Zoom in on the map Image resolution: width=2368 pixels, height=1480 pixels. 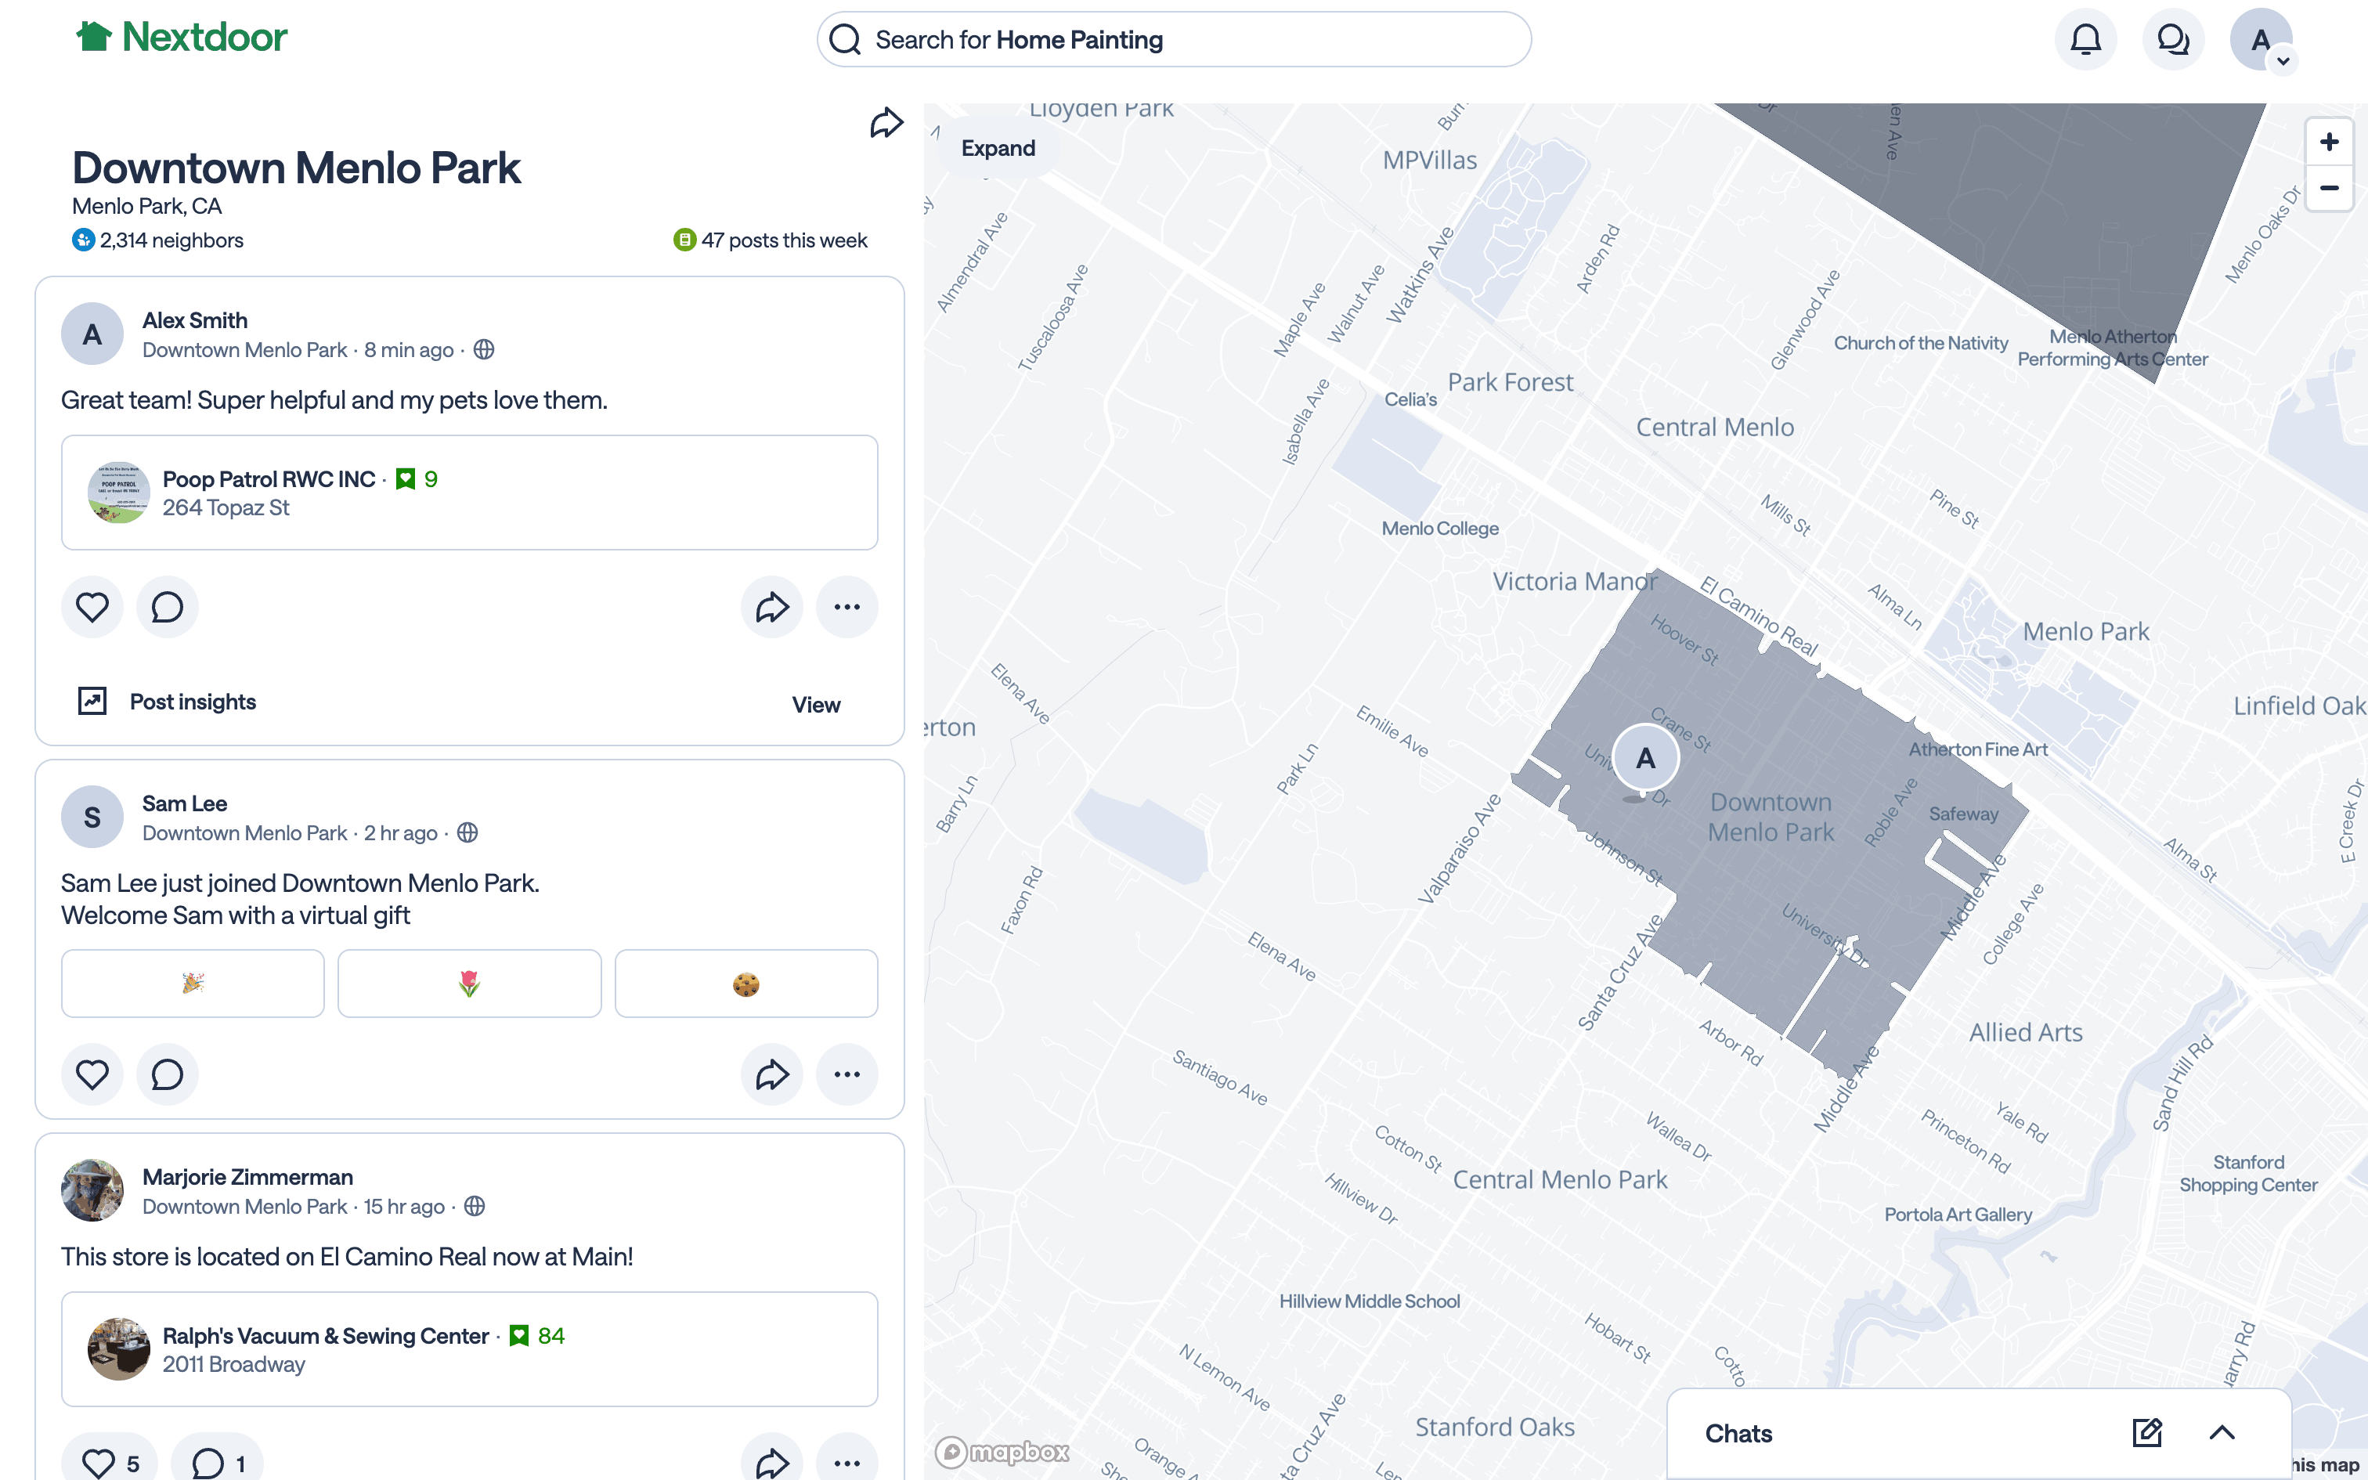click(x=2329, y=142)
